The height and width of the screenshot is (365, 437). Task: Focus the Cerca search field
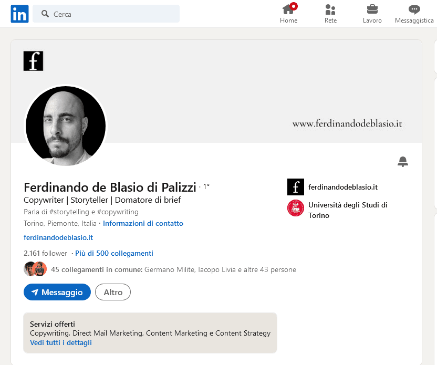[106, 14]
